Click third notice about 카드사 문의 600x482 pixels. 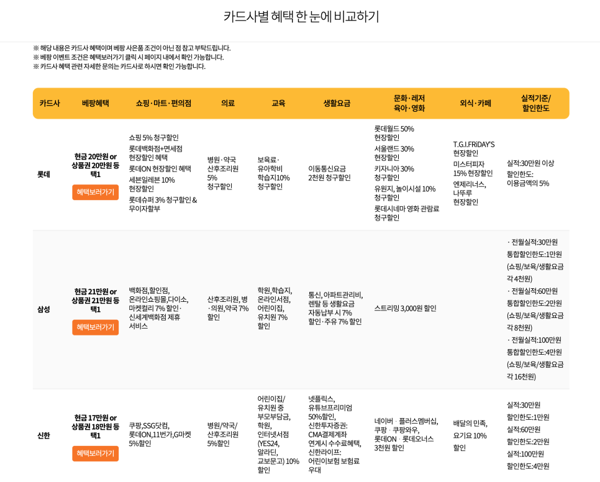point(119,66)
